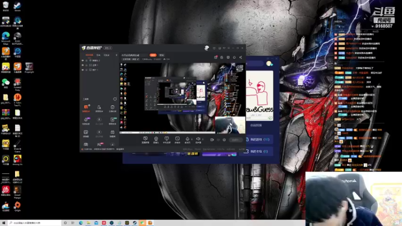Hide the camera source in source list

click(82, 60)
